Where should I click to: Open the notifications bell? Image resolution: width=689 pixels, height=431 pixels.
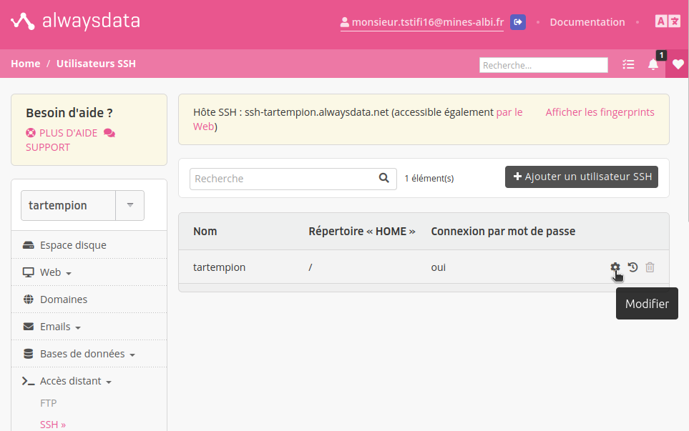tap(653, 64)
